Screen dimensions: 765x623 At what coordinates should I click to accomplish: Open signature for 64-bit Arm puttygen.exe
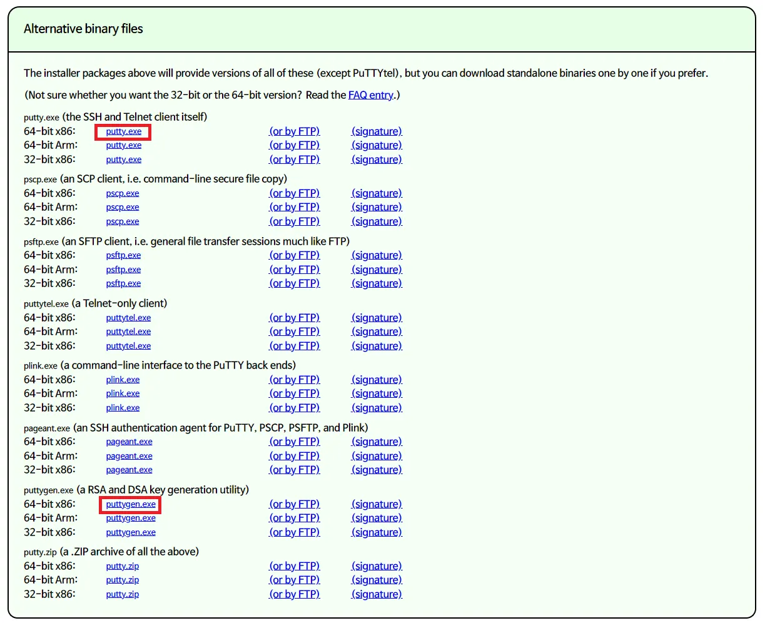click(x=377, y=518)
